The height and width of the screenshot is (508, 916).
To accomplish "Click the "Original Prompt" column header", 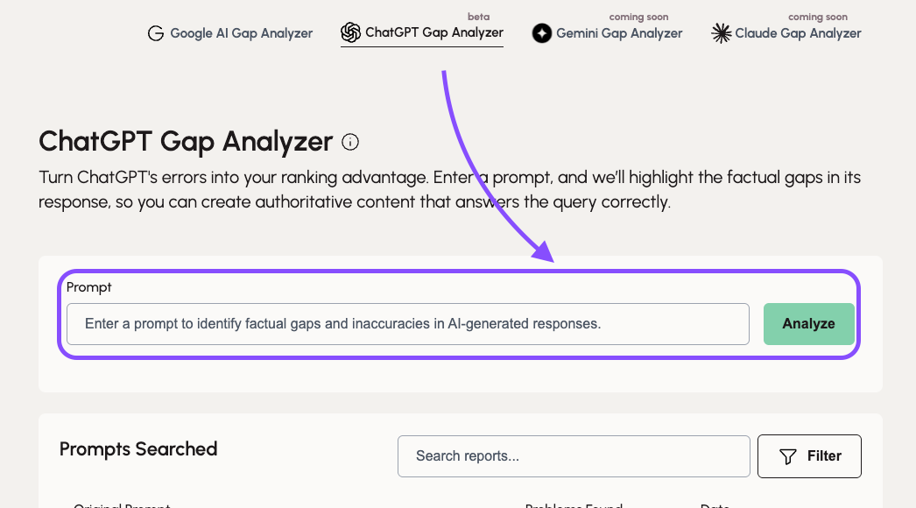I will (x=122, y=504).
